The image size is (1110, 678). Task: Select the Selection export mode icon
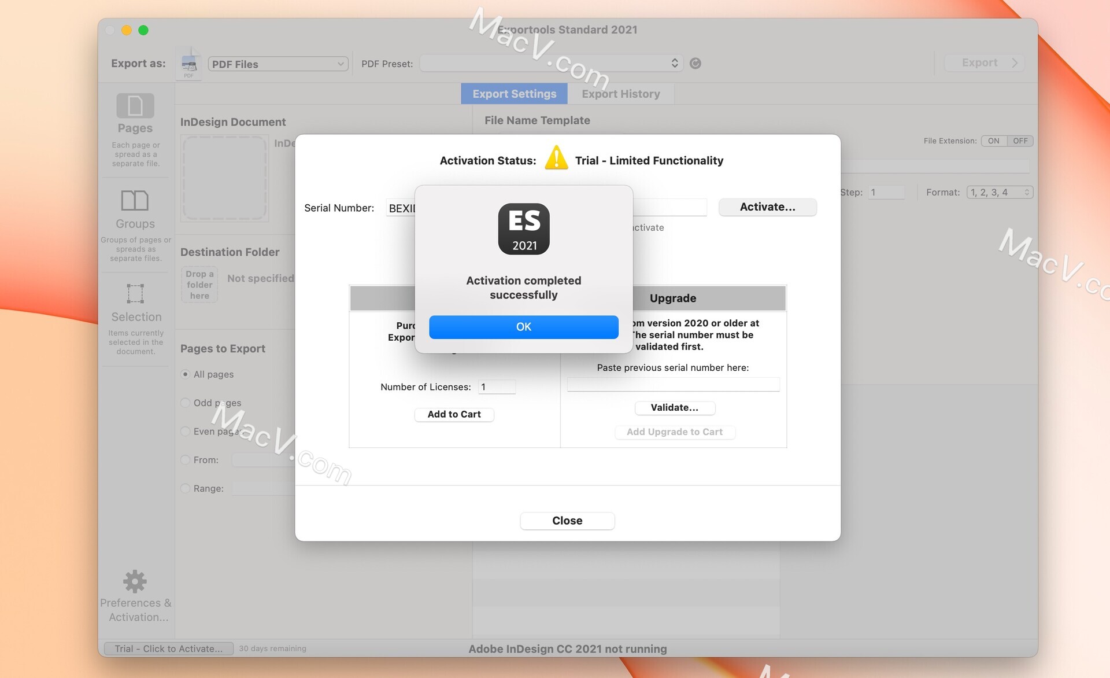pos(135,294)
